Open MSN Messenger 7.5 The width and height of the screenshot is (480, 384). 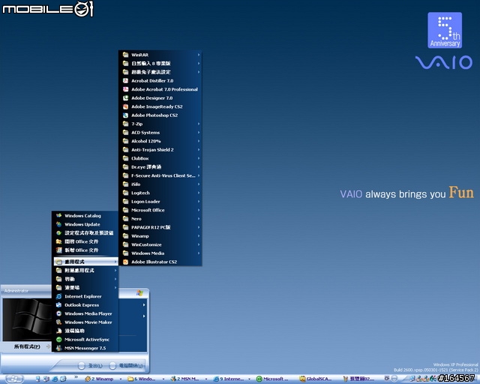click(x=85, y=348)
